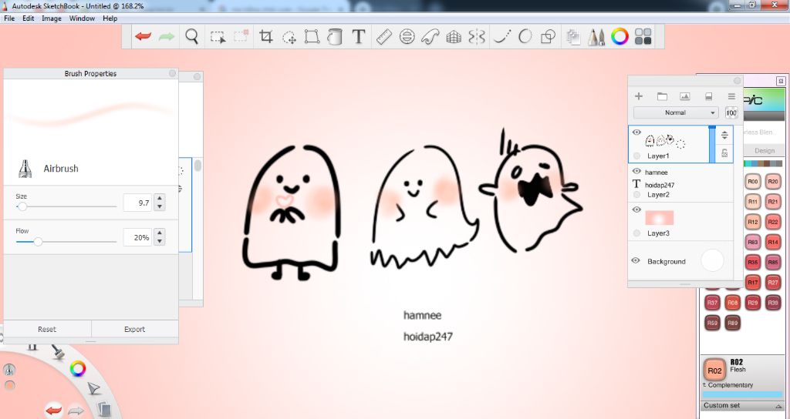
Task: Click the red Undo arrow in toolbar
Action: (143, 36)
